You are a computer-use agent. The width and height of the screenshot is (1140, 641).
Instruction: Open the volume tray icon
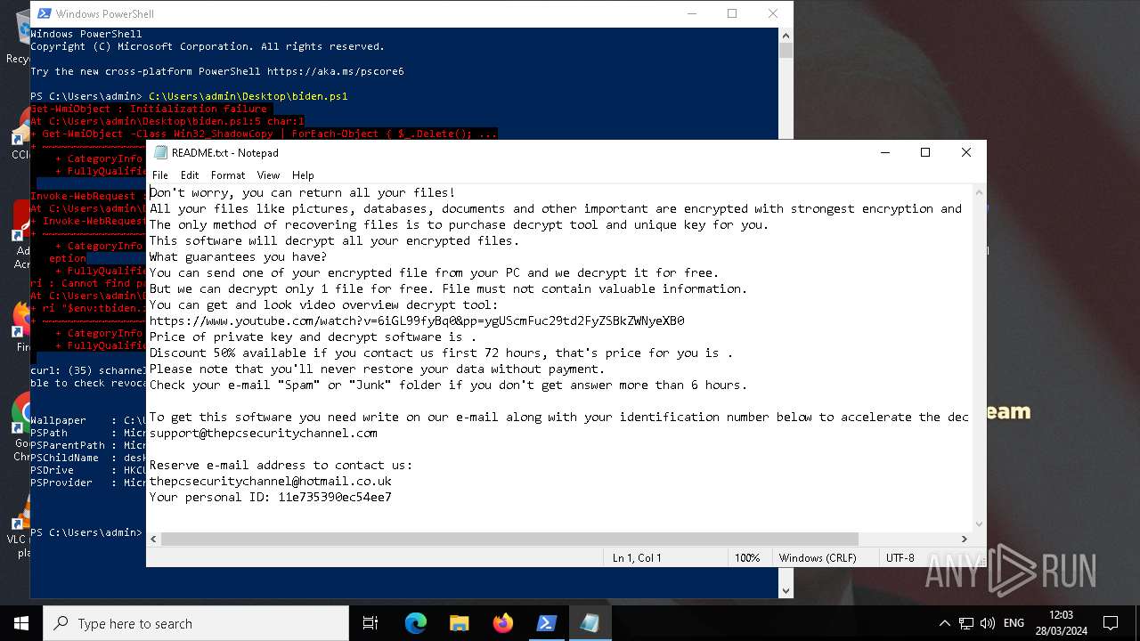[987, 623]
